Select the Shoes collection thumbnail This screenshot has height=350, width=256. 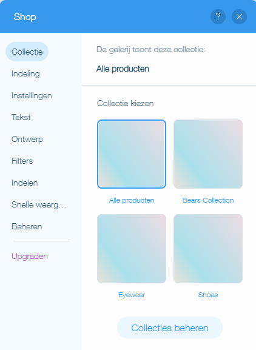(208, 249)
